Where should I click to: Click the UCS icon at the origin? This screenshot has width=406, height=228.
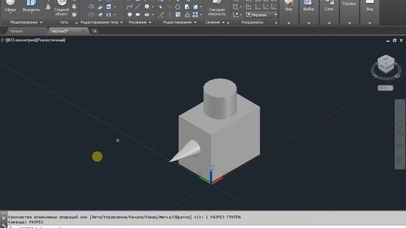(211, 176)
